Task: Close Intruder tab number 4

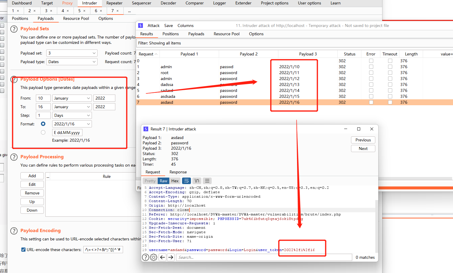Action: [68, 11]
